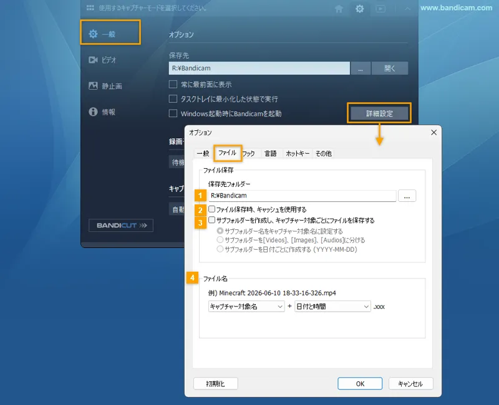The width and height of the screenshot is (499, 405).
Task: Click OK in the options dialog
Action: [360, 384]
